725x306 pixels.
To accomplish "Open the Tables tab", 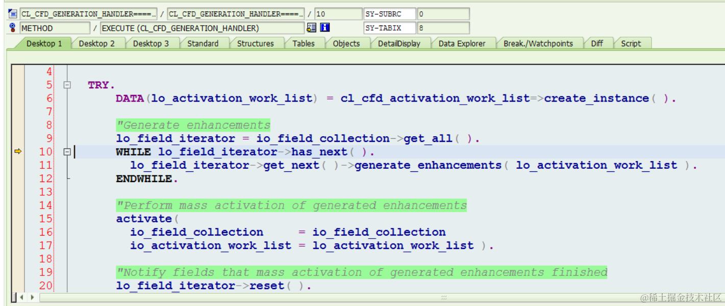I will point(303,43).
